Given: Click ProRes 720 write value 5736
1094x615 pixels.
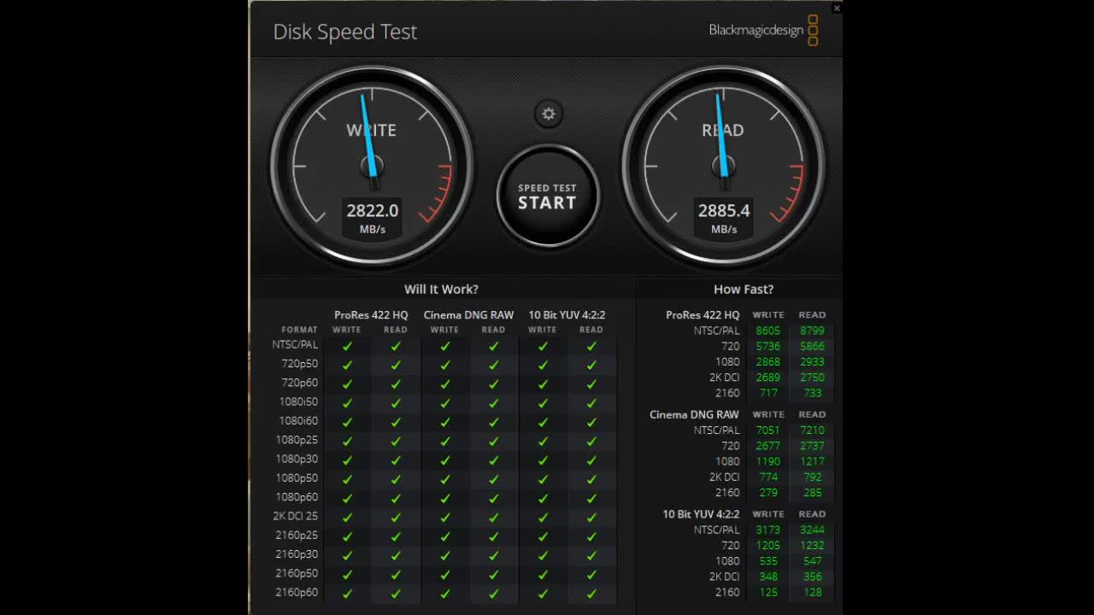Looking at the screenshot, I should pyautogui.click(x=768, y=346).
